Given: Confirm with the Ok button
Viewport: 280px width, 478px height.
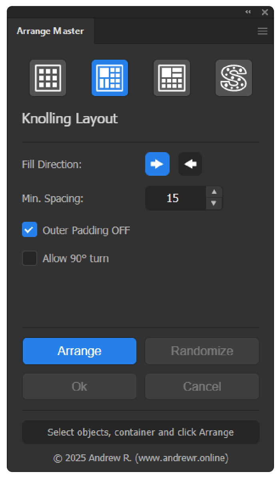Looking at the screenshot, I should pyautogui.click(x=80, y=386).
